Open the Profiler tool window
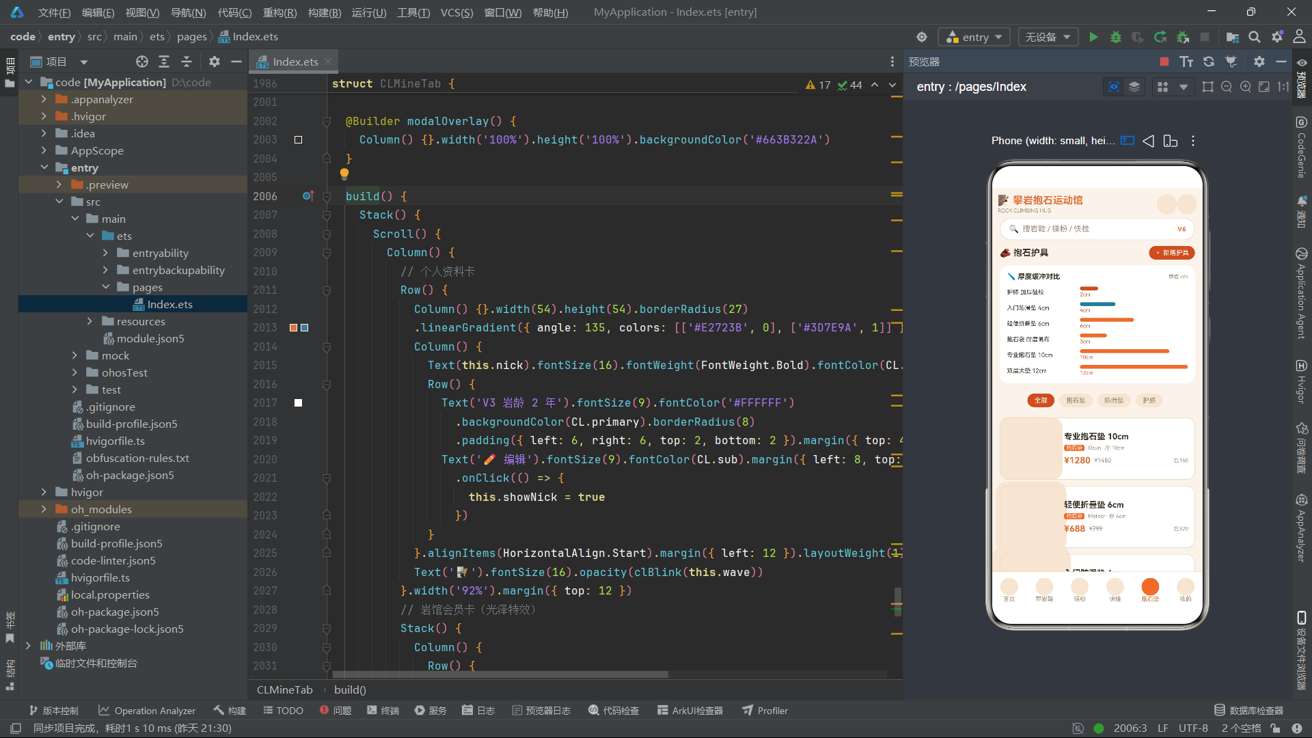The width and height of the screenshot is (1312, 738). point(765,711)
